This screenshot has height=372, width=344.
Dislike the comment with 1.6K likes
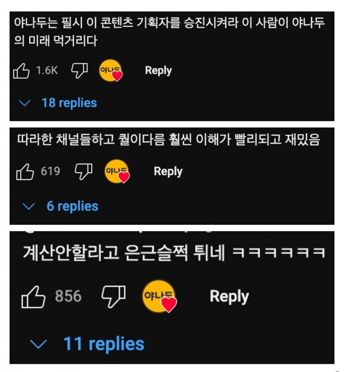(x=80, y=70)
